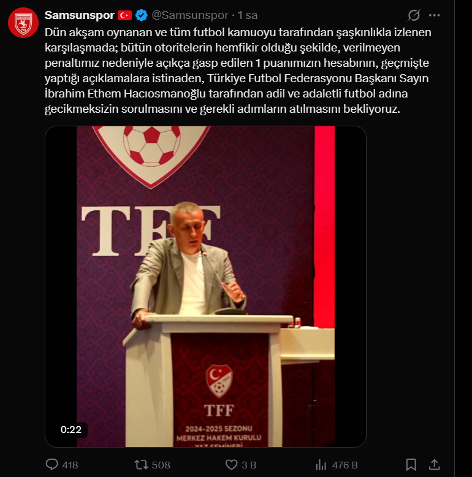Play the TFF speech video
472x477 pixels.
coord(205,286)
